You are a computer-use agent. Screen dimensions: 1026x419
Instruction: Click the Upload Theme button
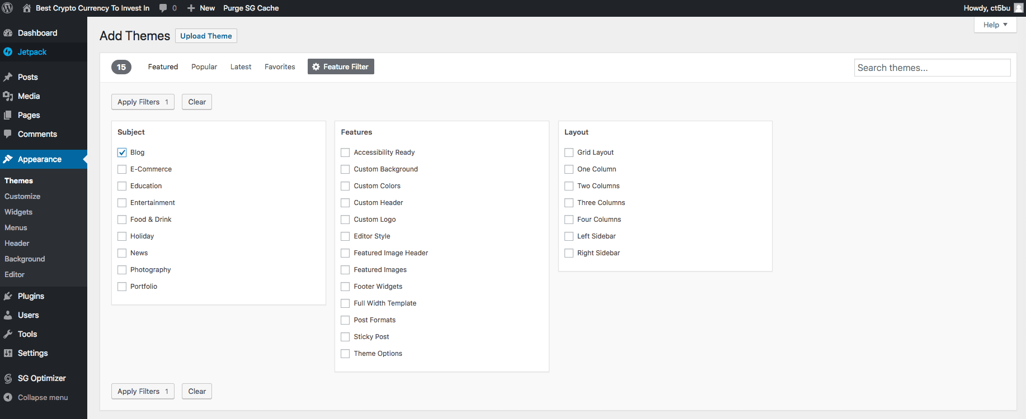click(x=206, y=36)
